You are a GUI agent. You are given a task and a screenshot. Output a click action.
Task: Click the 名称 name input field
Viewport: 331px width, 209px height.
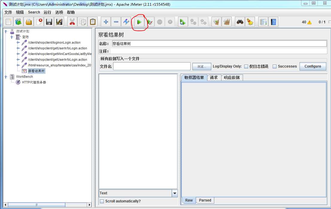click(x=219, y=44)
